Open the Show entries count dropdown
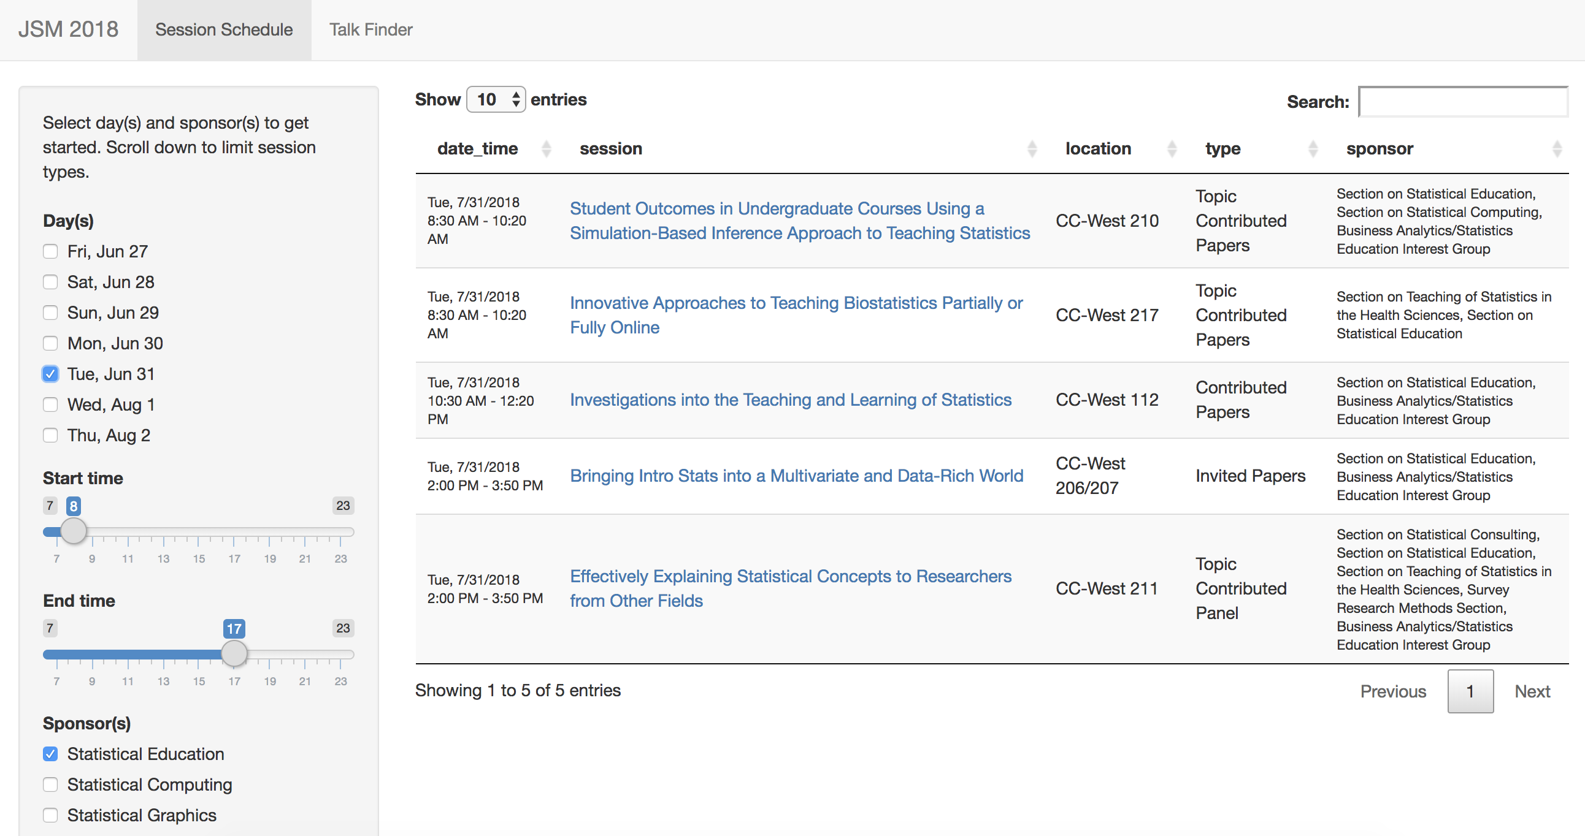The image size is (1585, 836). click(x=496, y=99)
